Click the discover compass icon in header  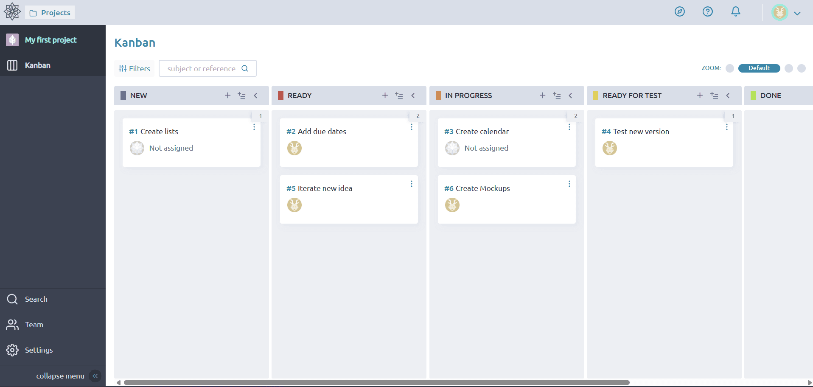679,12
